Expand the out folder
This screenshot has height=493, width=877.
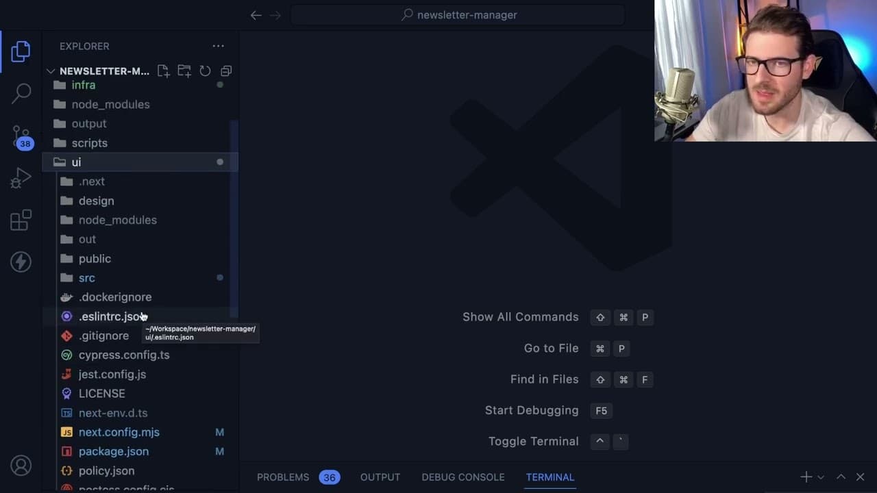(140, 239)
